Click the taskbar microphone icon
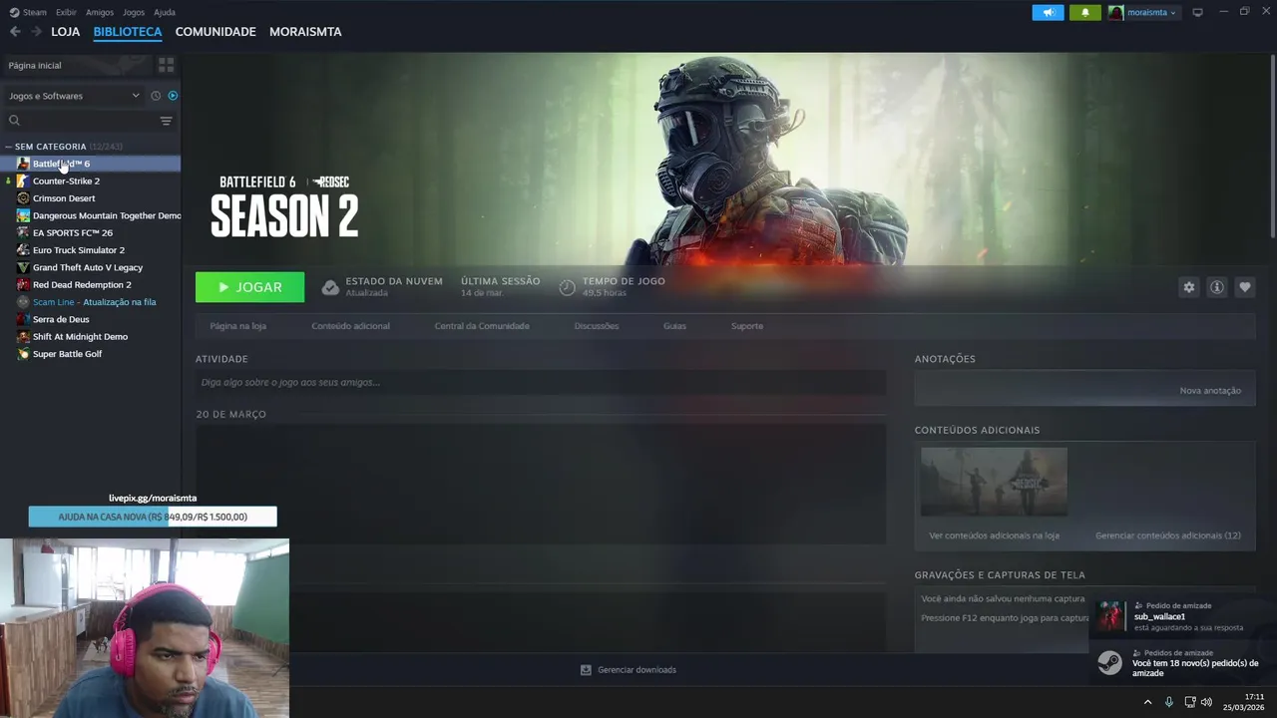 (1169, 702)
